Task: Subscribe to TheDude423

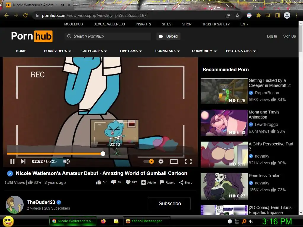Action: (x=169, y=203)
